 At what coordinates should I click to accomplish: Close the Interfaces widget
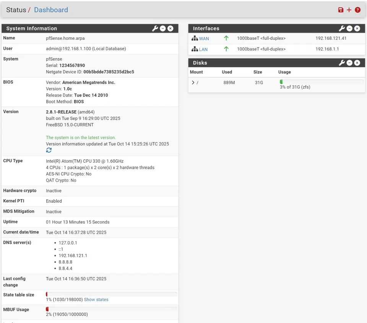357,29
